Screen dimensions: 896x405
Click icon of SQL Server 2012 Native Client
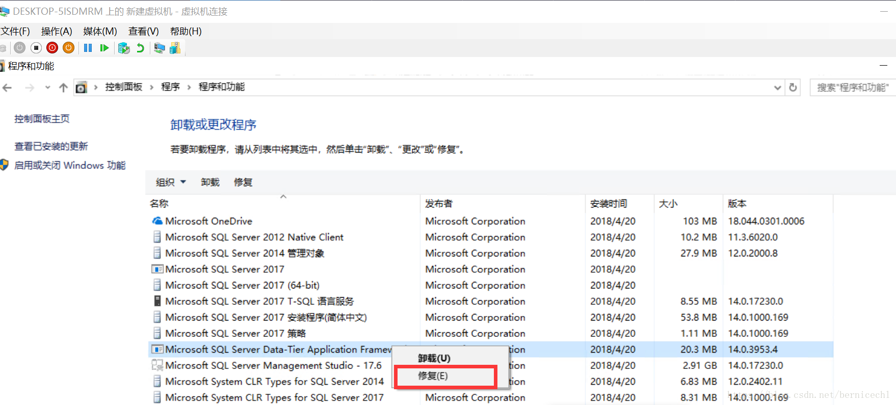[157, 237]
